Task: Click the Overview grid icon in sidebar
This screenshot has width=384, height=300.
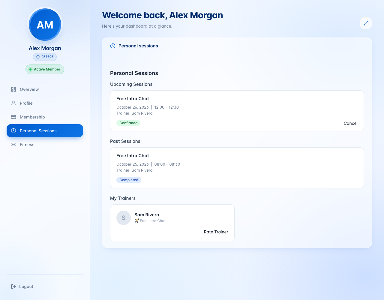Action: coord(13,89)
